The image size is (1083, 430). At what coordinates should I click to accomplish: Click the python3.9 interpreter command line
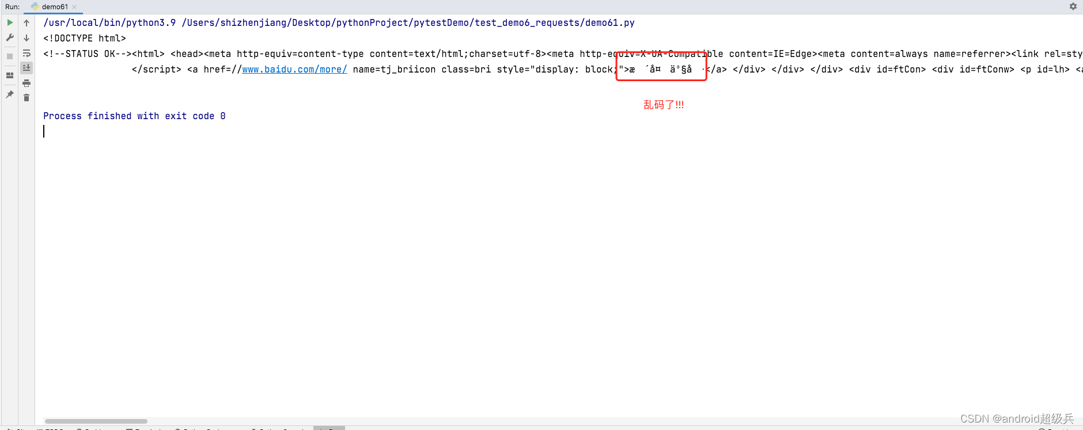pos(339,22)
